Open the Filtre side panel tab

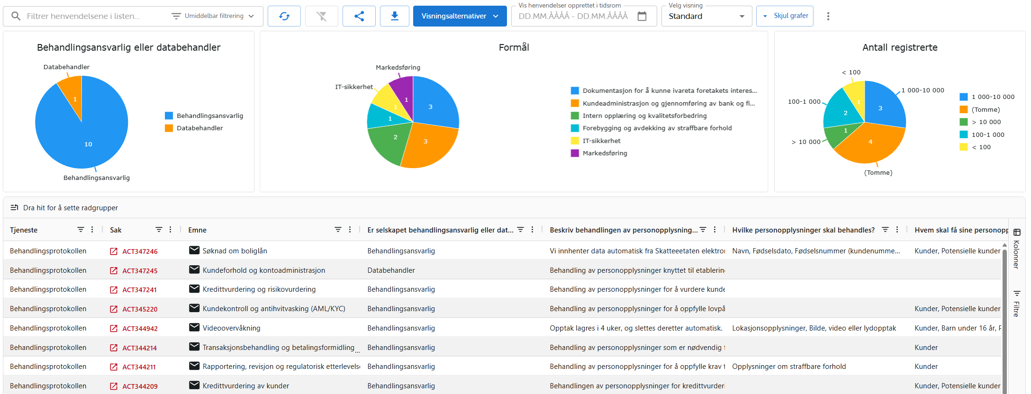point(1017,304)
